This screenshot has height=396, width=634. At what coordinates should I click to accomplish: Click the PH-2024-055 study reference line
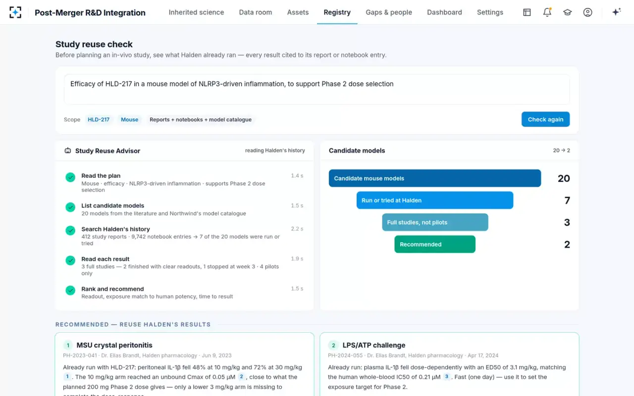point(413,355)
